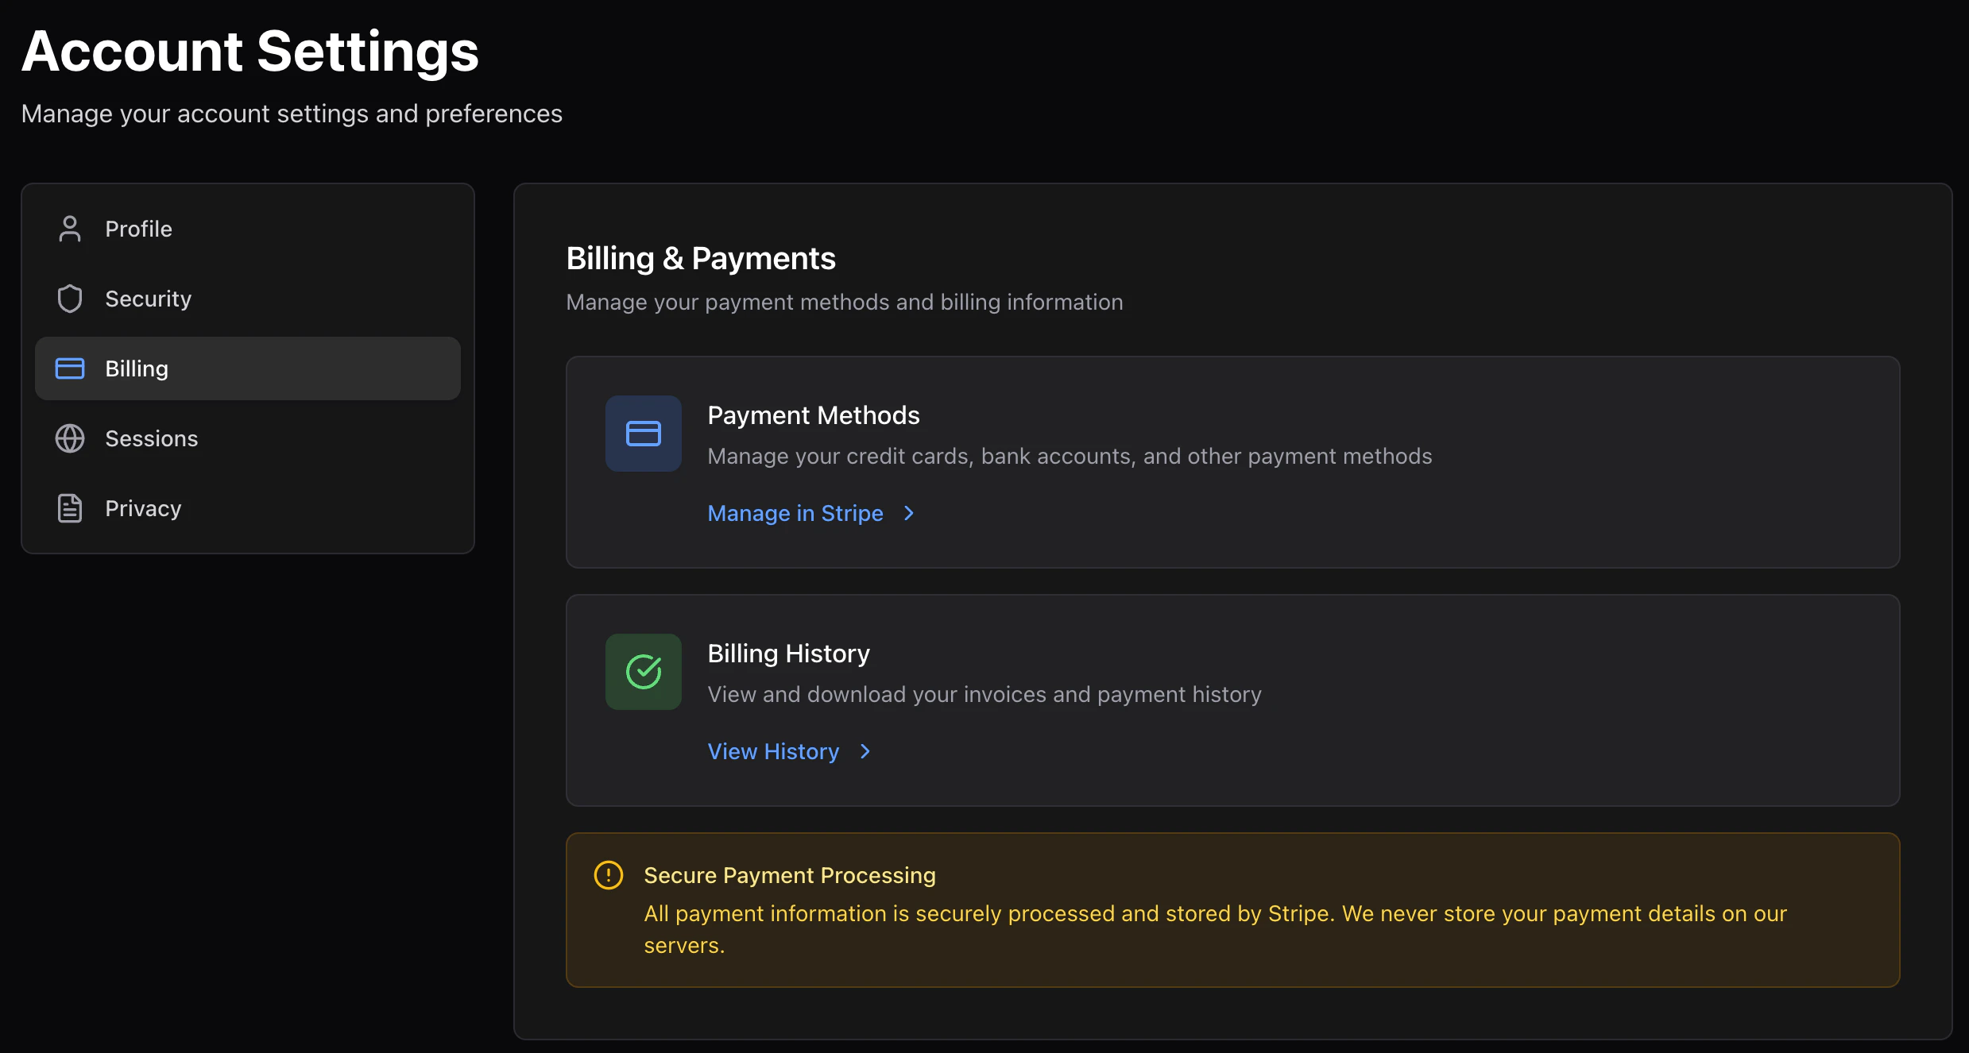Click the Profile person icon
Image resolution: width=1969 pixels, height=1053 pixels.
(70, 229)
